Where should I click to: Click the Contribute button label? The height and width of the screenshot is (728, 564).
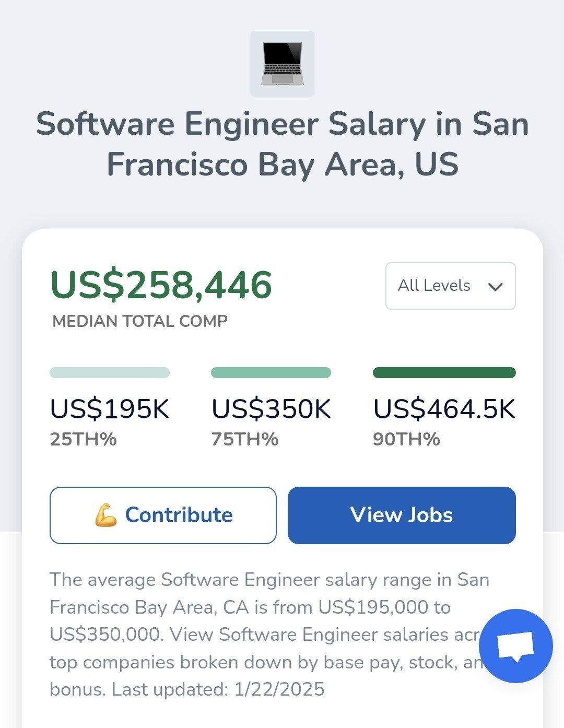(x=179, y=515)
